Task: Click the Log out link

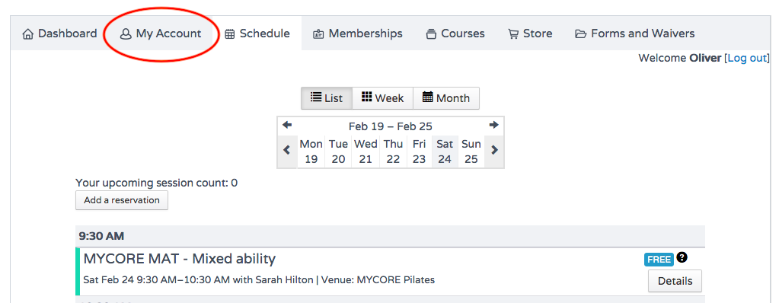Action: pos(747,58)
